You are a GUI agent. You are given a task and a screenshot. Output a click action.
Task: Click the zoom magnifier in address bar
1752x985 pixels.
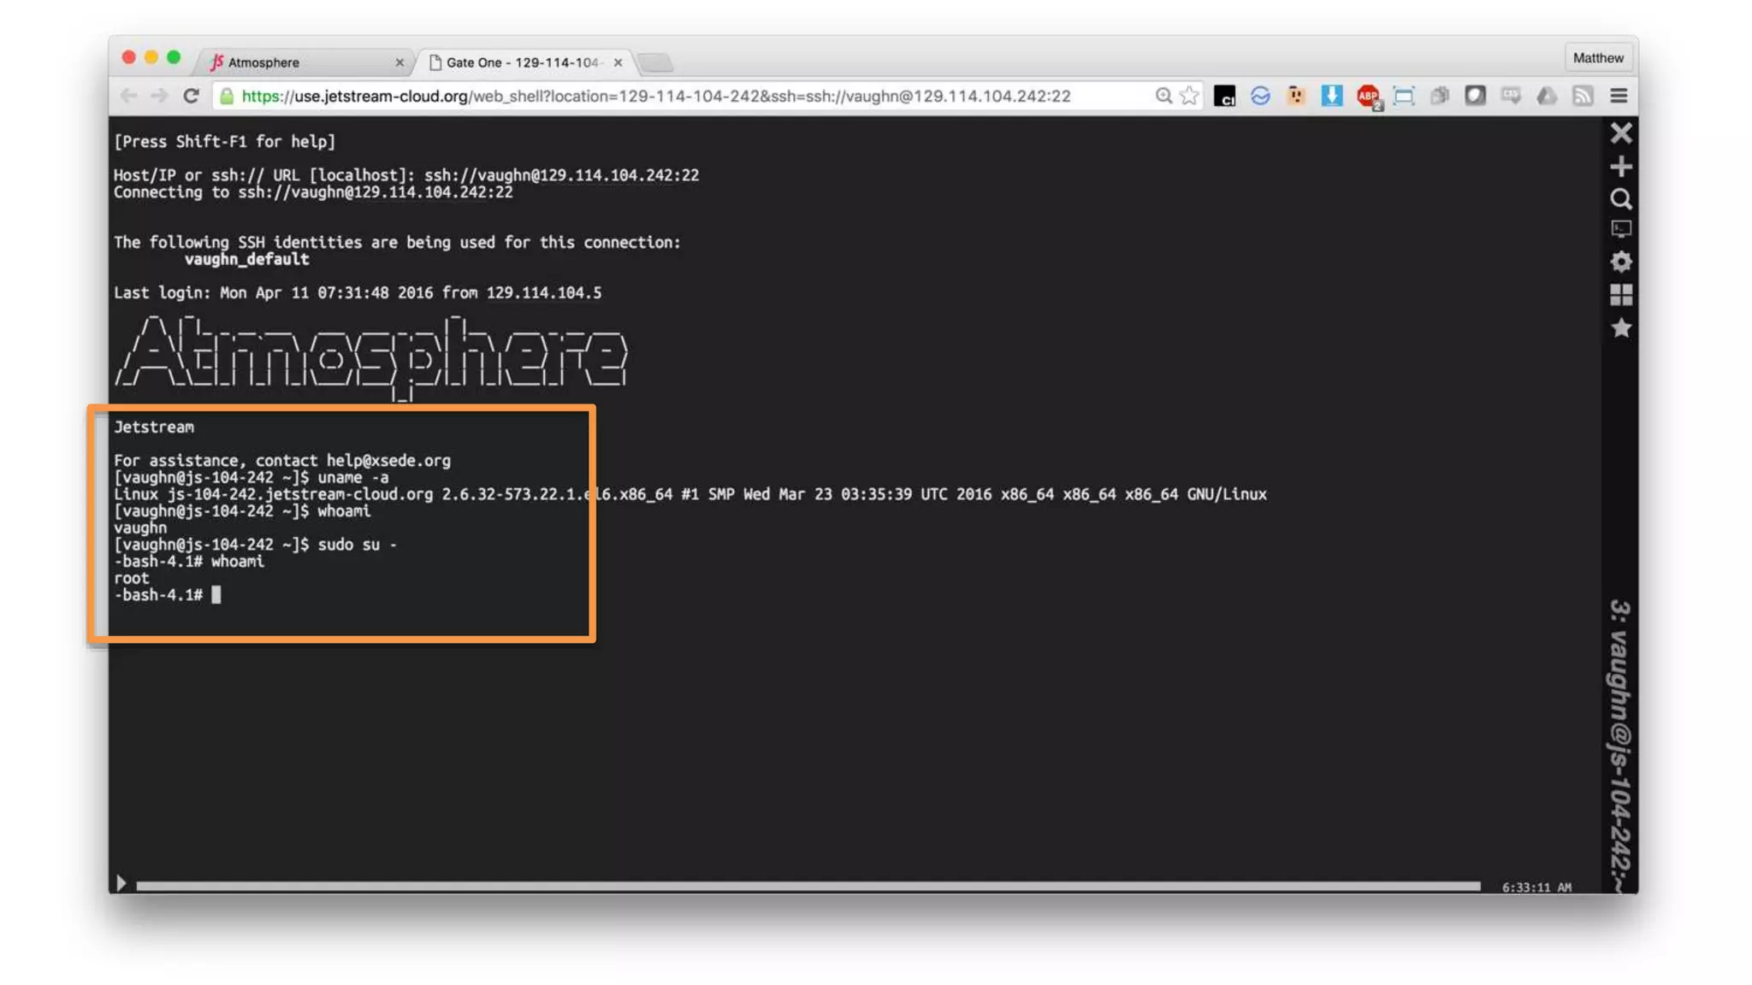1163,96
